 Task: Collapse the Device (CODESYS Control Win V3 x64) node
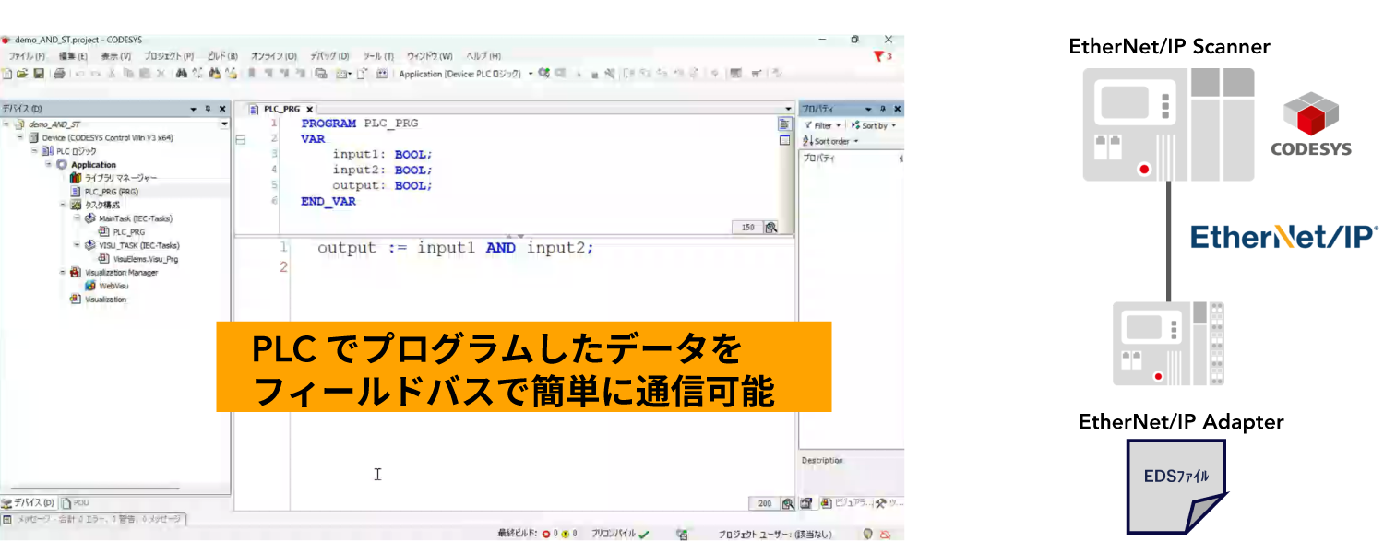click(20, 137)
